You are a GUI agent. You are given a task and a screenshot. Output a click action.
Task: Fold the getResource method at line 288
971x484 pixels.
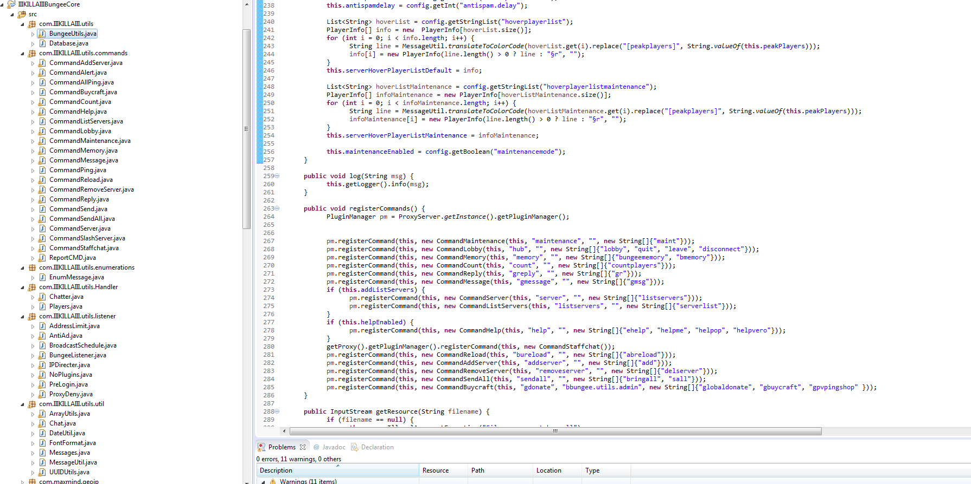(x=277, y=411)
